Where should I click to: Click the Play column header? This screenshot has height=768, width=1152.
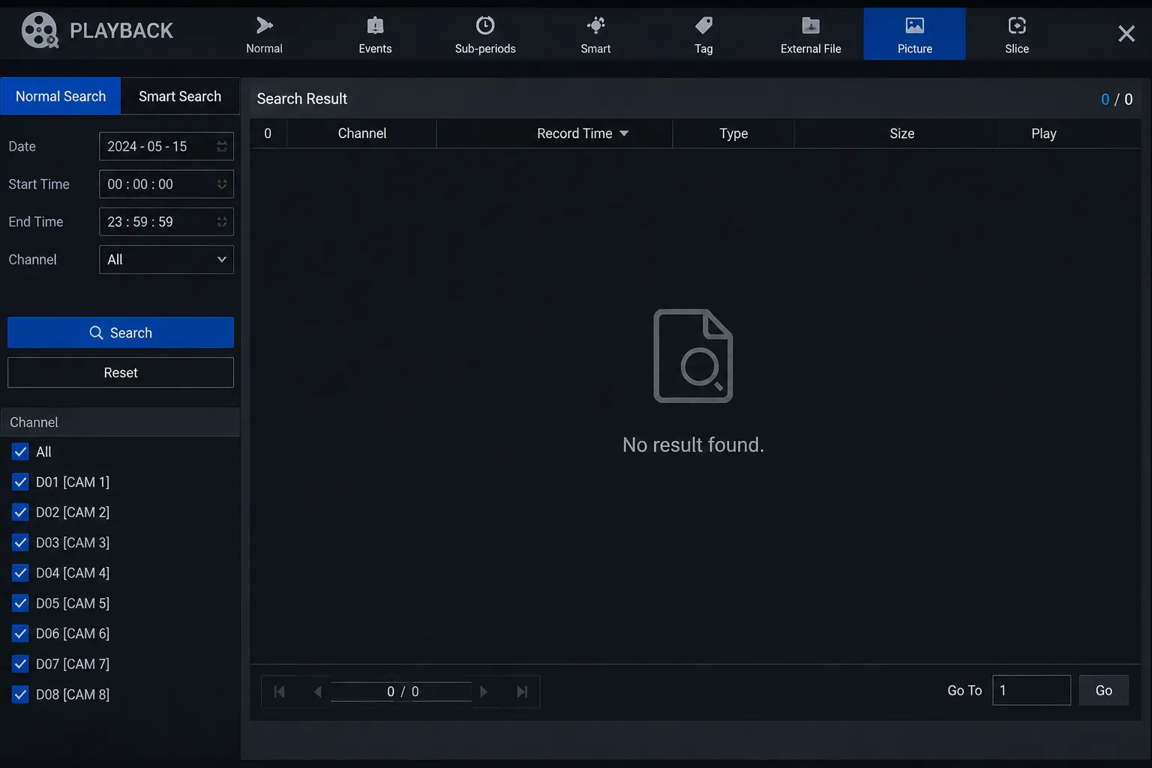click(x=1043, y=133)
